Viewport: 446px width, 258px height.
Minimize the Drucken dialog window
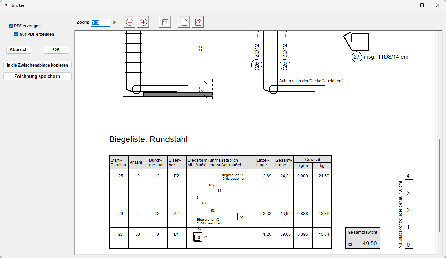coord(406,5)
